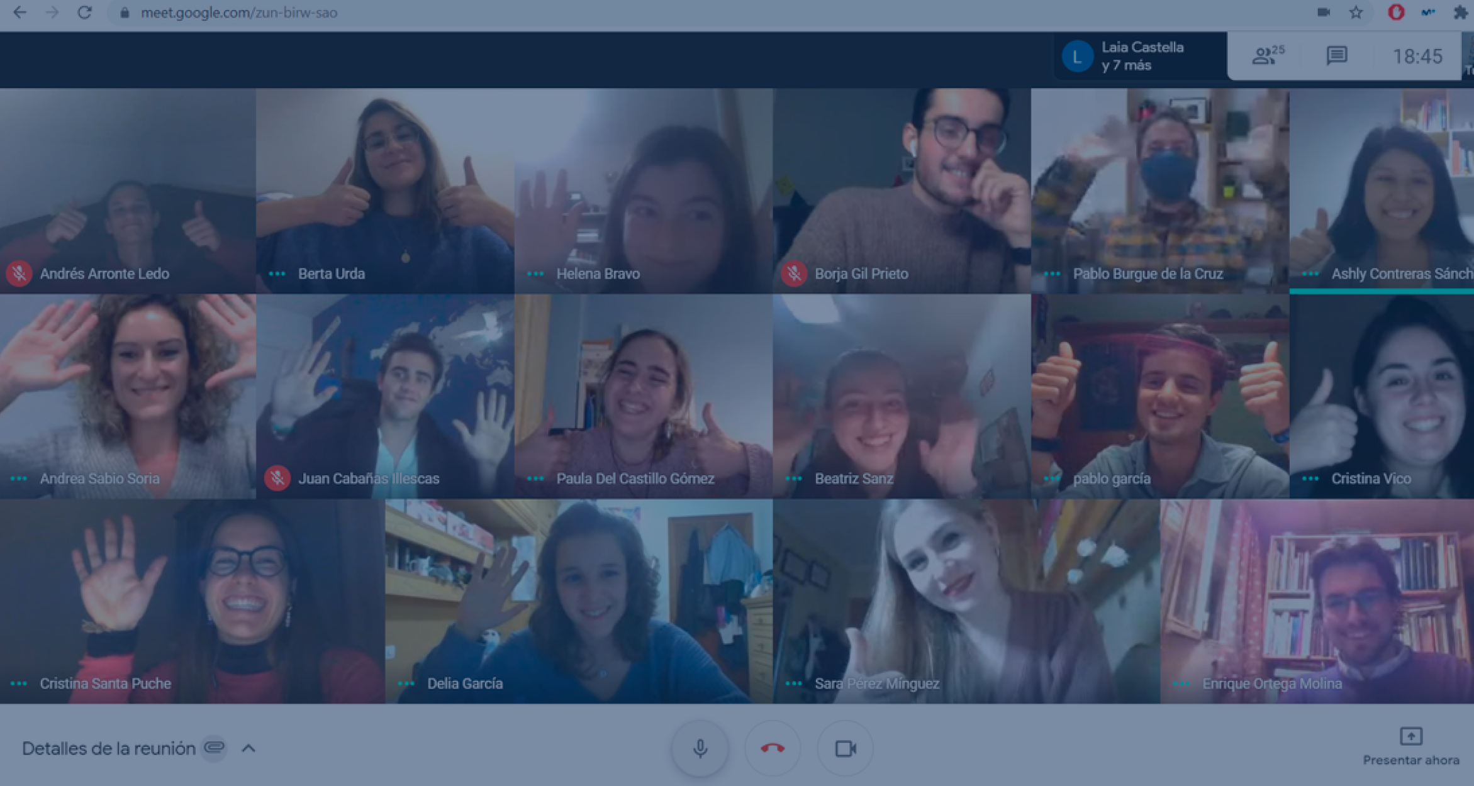This screenshot has width=1474, height=786.
Task: Select Juan Cabañas Illescas video tile
Action: tap(385, 396)
